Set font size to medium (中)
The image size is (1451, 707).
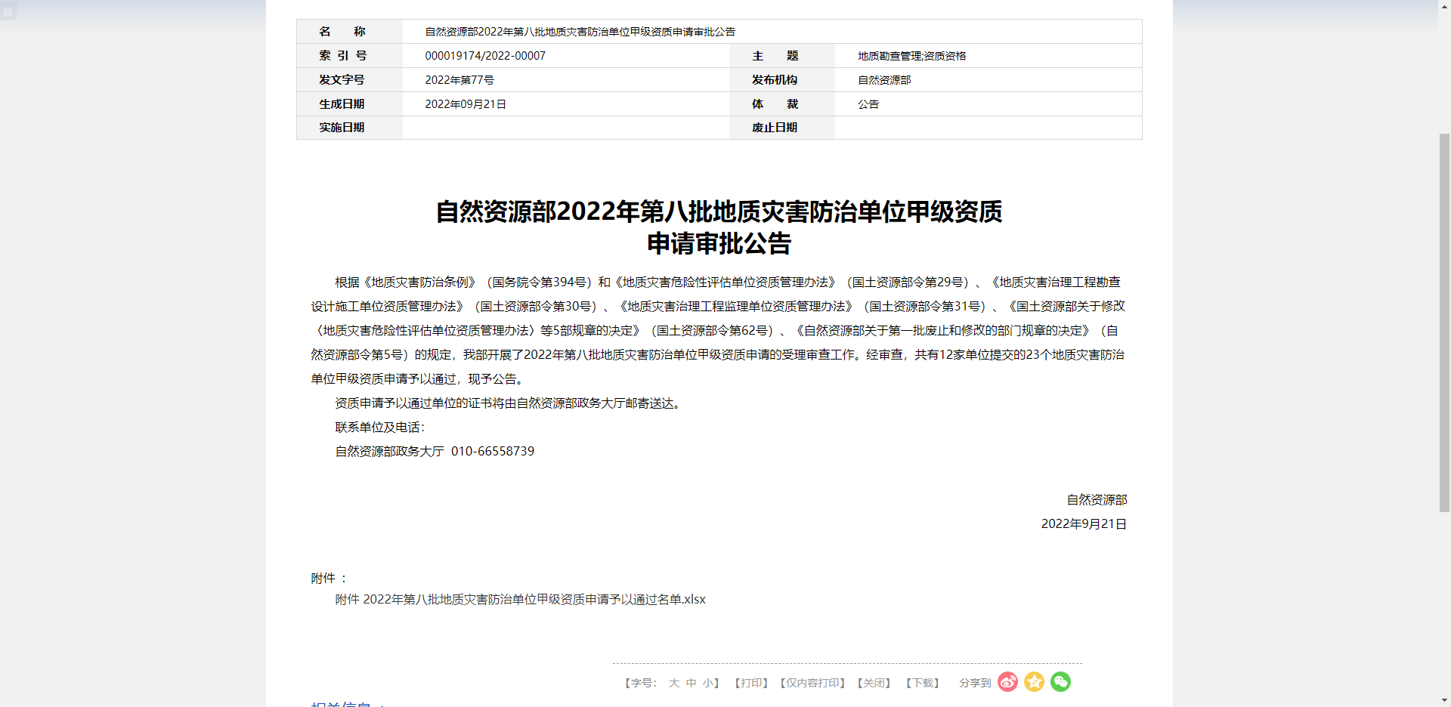click(x=691, y=683)
